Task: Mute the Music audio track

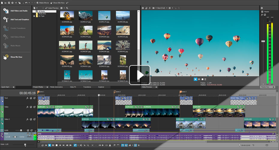Action: point(28,134)
